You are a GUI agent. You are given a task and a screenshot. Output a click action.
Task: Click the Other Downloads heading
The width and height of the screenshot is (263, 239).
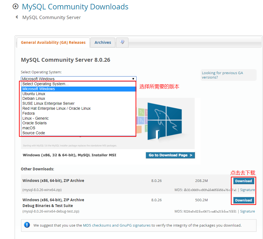[x=37, y=169]
